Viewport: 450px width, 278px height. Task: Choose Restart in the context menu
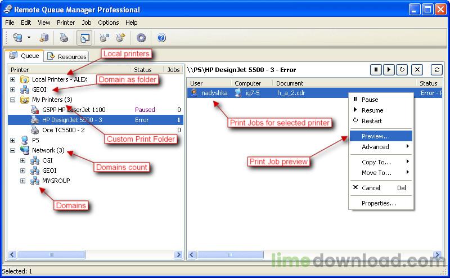click(x=381, y=121)
